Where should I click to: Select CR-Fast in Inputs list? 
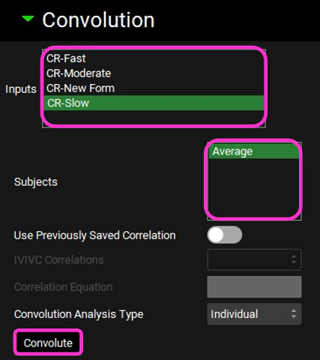point(154,58)
